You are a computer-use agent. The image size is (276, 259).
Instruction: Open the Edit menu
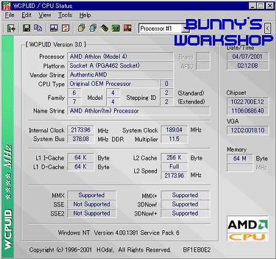(x=26, y=15)
